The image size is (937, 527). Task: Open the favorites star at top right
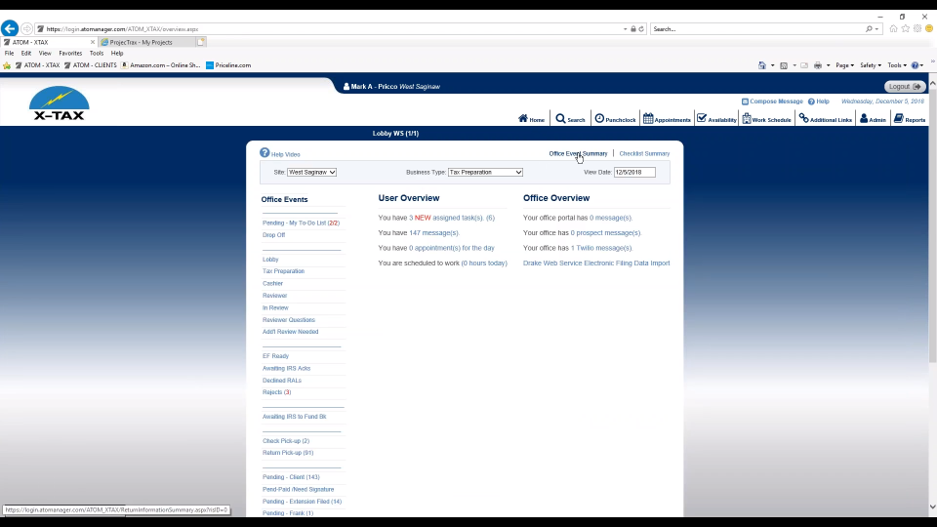coord(906,28)
